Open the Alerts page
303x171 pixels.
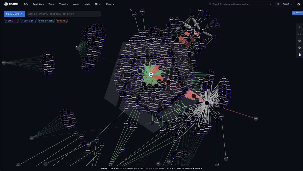(x=76, y=4)
